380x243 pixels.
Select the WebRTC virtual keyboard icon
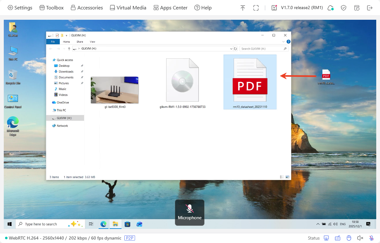[338, 238]
